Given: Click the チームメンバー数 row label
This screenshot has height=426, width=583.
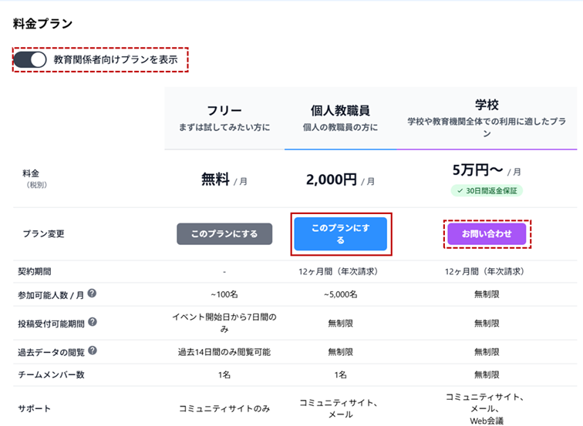Looking at the screenshot, I should [52, 374].
